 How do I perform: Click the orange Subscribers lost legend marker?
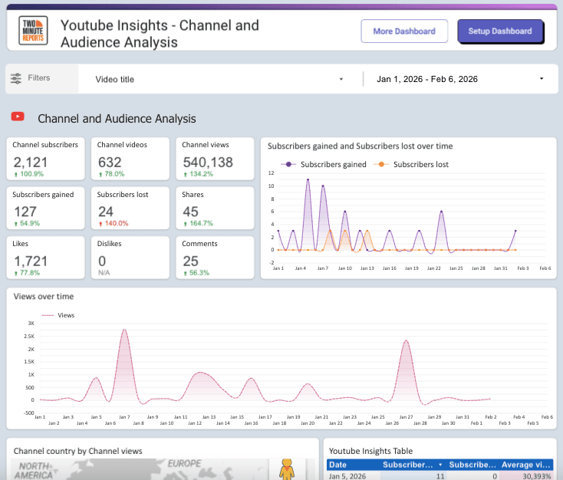pos(381,164)
